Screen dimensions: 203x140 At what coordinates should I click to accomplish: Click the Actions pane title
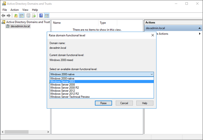(150, 23)
